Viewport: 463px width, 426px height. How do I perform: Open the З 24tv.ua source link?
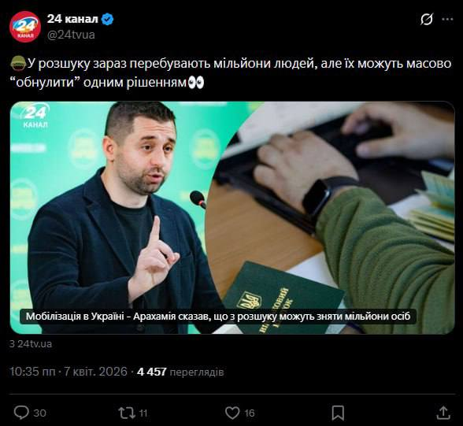point(31,344)
